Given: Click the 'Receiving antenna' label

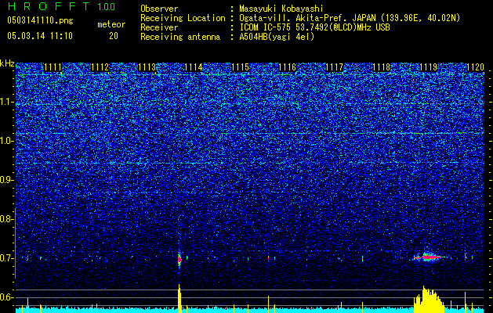Looking at the screenshot, I should 180,37.
